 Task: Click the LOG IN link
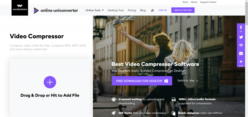pos(163,10)
